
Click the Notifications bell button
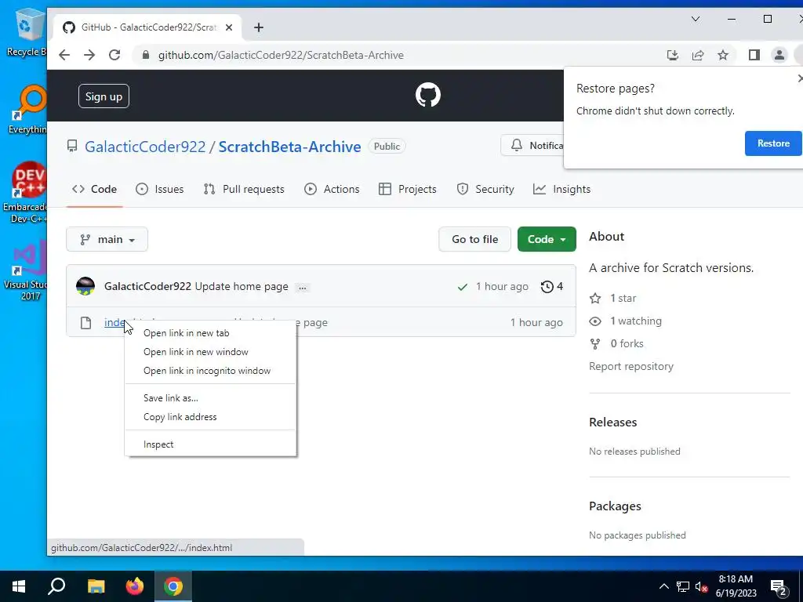point(532,146)
